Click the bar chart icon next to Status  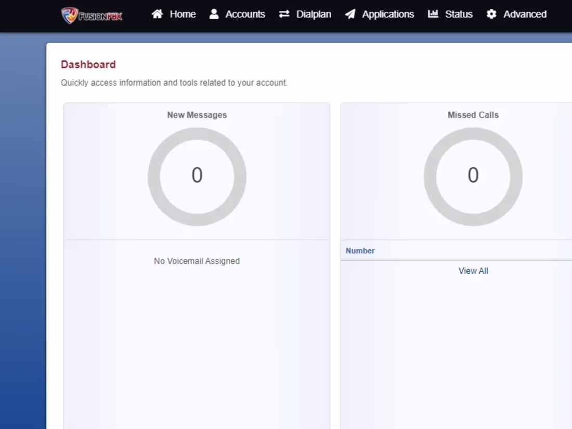[433, 14]
